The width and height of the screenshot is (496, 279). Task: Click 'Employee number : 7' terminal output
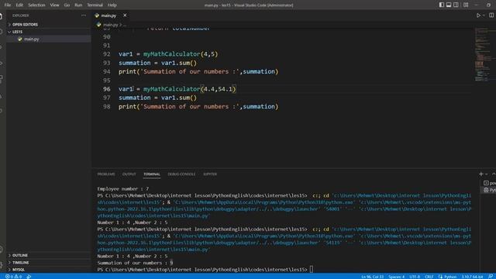[123, 188]
